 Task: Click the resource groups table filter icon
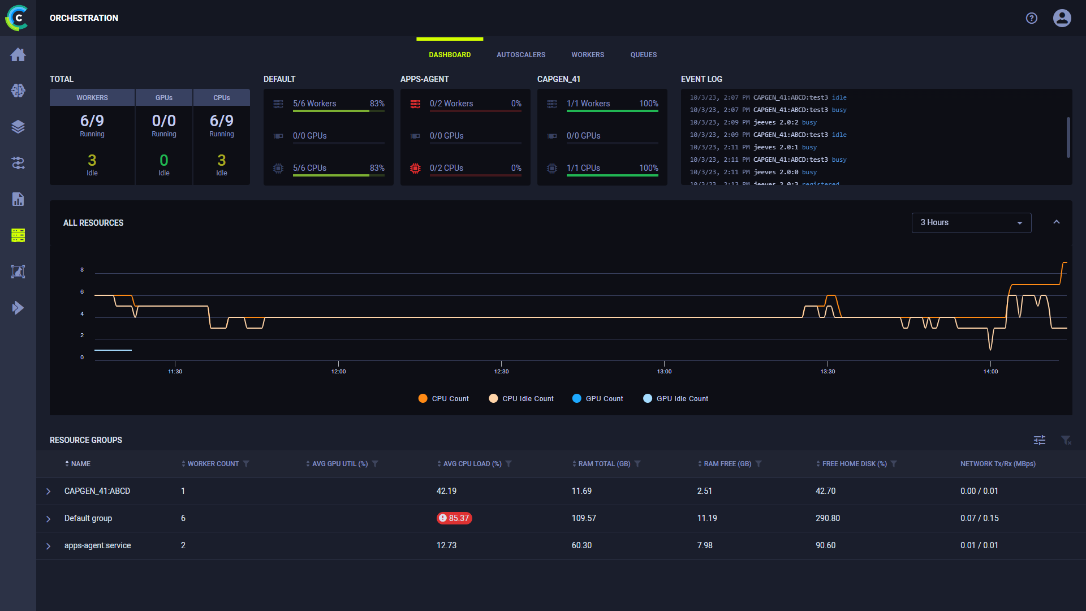point(1066,440)
